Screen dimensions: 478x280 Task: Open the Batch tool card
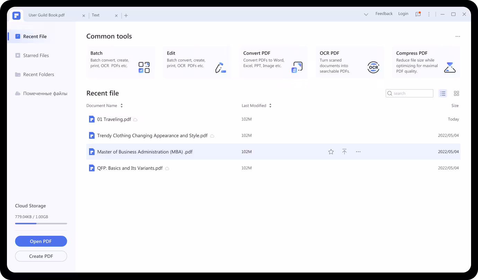pyautogui.click(x=121, y=62)
